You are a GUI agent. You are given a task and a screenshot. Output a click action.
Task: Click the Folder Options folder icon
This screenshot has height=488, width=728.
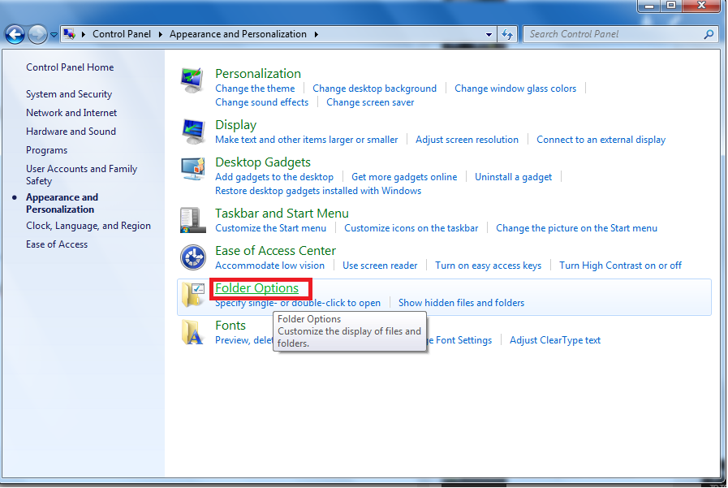click(x=193, y=295)
